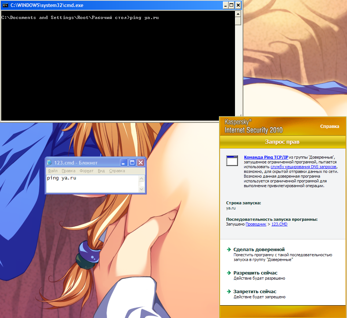This screenshot has height=318, width=347.
Task: Click the Notepad scrollbar down arrow
Action: click(142, 189)
